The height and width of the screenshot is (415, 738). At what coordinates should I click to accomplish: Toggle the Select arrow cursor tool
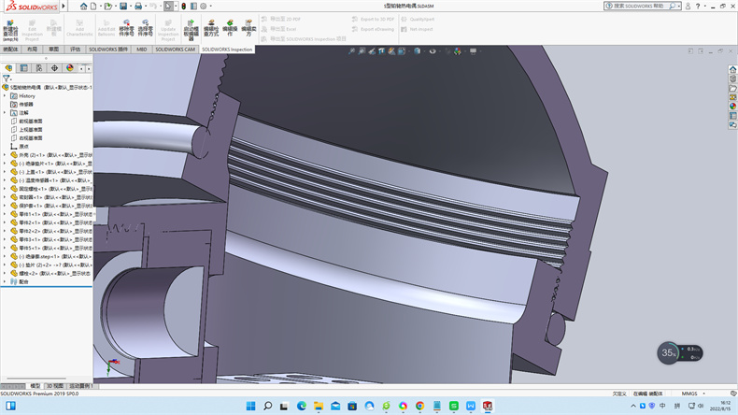pyautogui.click(x=167, y=6)
